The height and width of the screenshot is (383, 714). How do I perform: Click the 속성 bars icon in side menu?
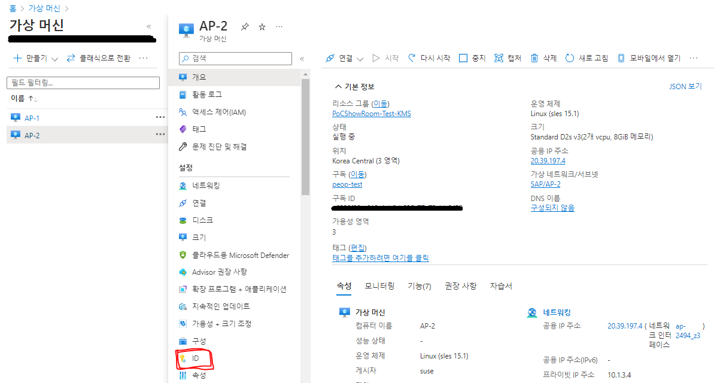pos(183,376)
